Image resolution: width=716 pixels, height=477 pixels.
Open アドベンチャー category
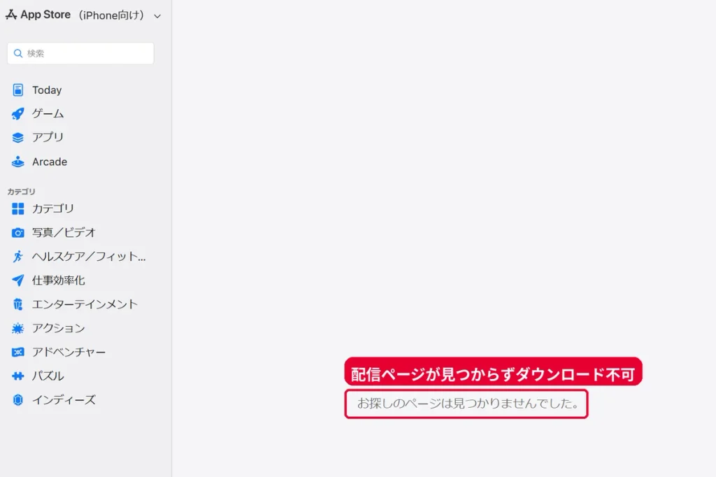(x=69, y=352)
